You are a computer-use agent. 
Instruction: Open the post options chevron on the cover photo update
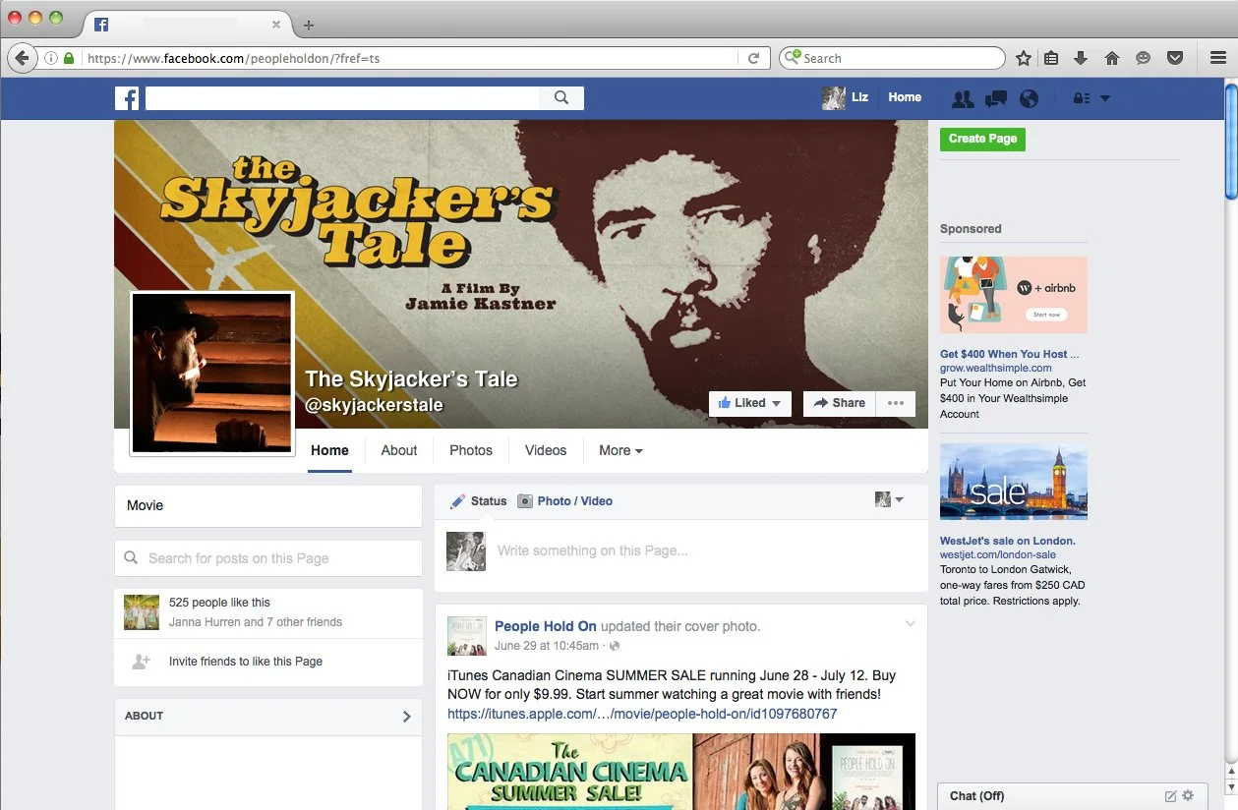pos(910,623)
